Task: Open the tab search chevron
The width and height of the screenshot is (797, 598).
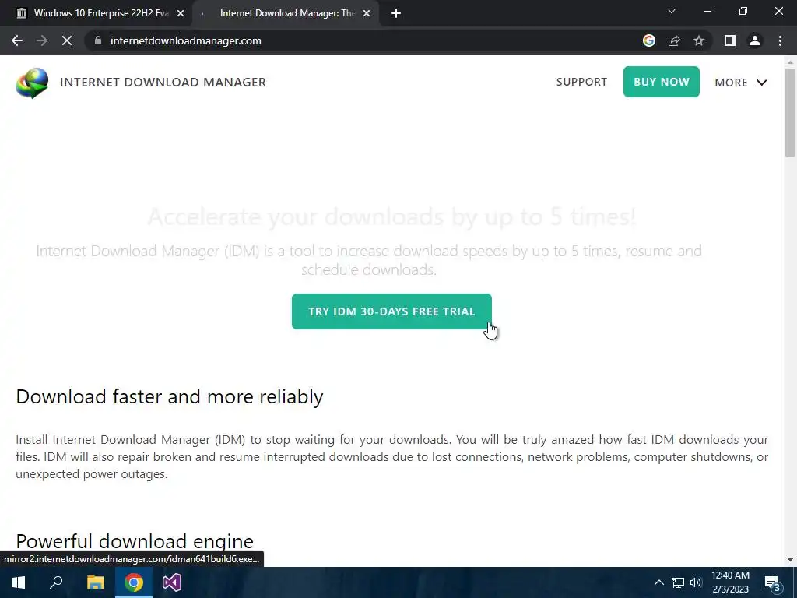Action: point(672,11)
